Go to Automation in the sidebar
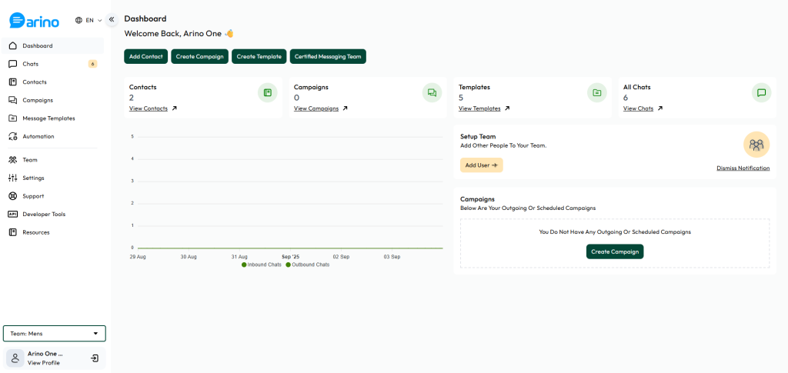 click(53, 137)
